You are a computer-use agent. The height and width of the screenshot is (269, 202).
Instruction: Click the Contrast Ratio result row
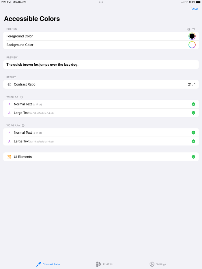coord(101,84)
